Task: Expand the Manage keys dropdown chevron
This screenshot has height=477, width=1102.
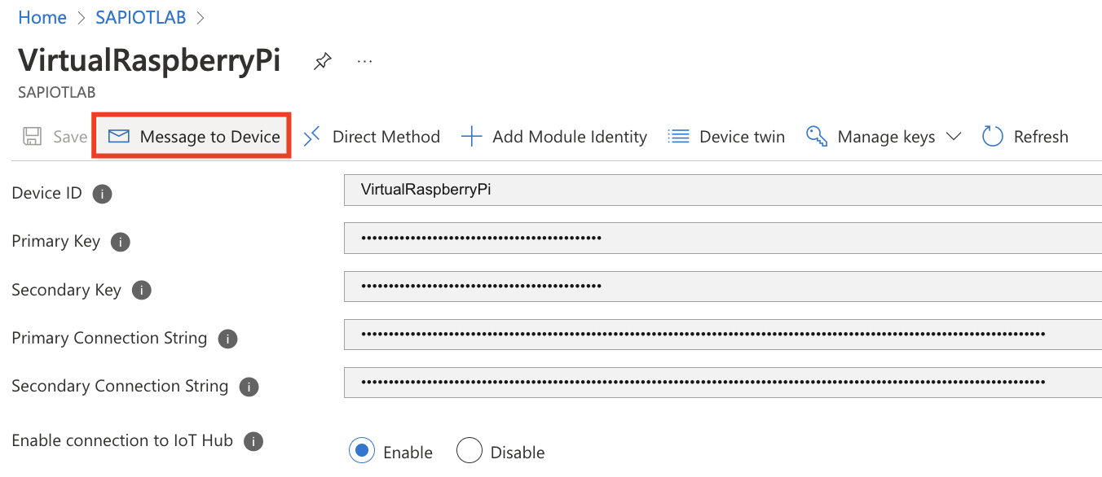Action: 954,137
